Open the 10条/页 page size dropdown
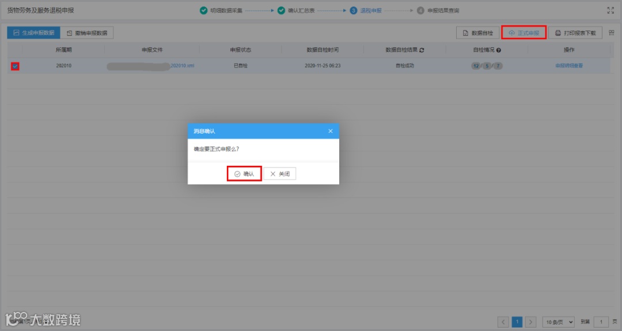The width and height of the screenshot is (622, 331). click(558, 322)
